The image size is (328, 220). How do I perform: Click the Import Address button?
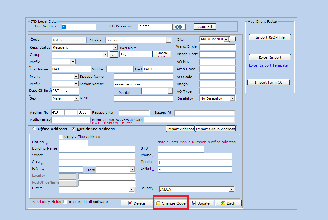click(x=180, y=129)
